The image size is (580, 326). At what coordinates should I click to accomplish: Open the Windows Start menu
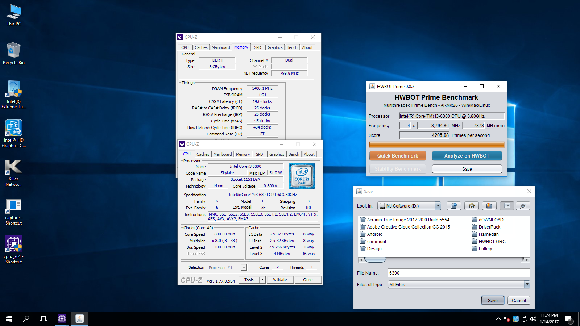coord(9,319)
